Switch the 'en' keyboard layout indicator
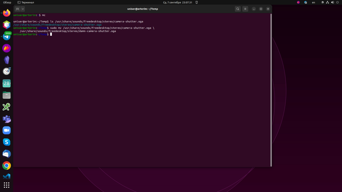342x192 pixels. [313, 2]
